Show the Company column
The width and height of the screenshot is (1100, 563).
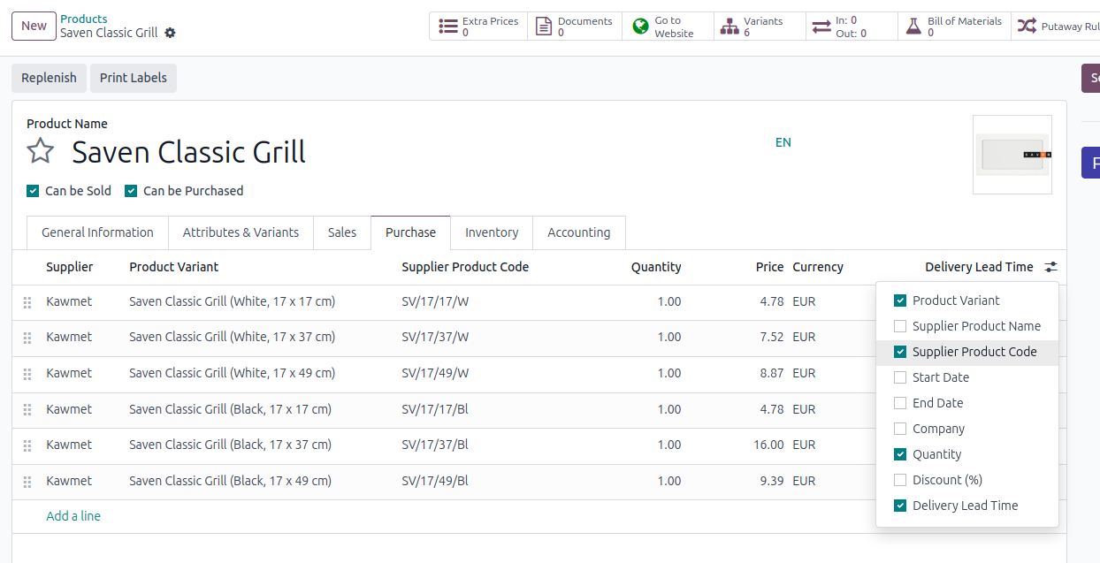(900, 429)
